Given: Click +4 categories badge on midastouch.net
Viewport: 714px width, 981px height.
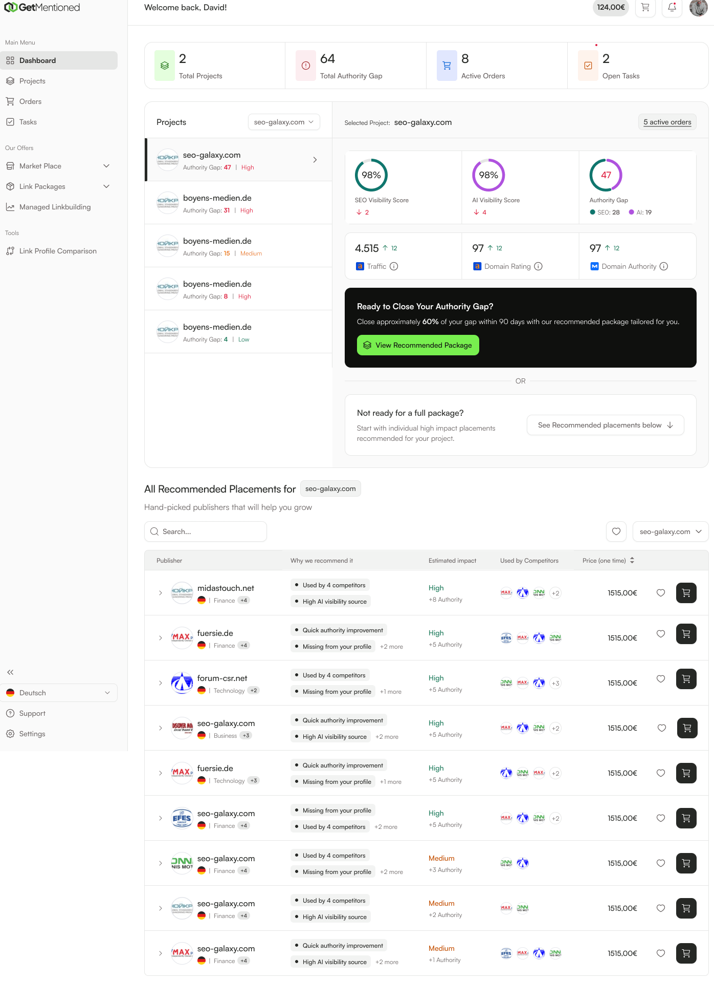Looking at the screenshot, I should point(244,601).
